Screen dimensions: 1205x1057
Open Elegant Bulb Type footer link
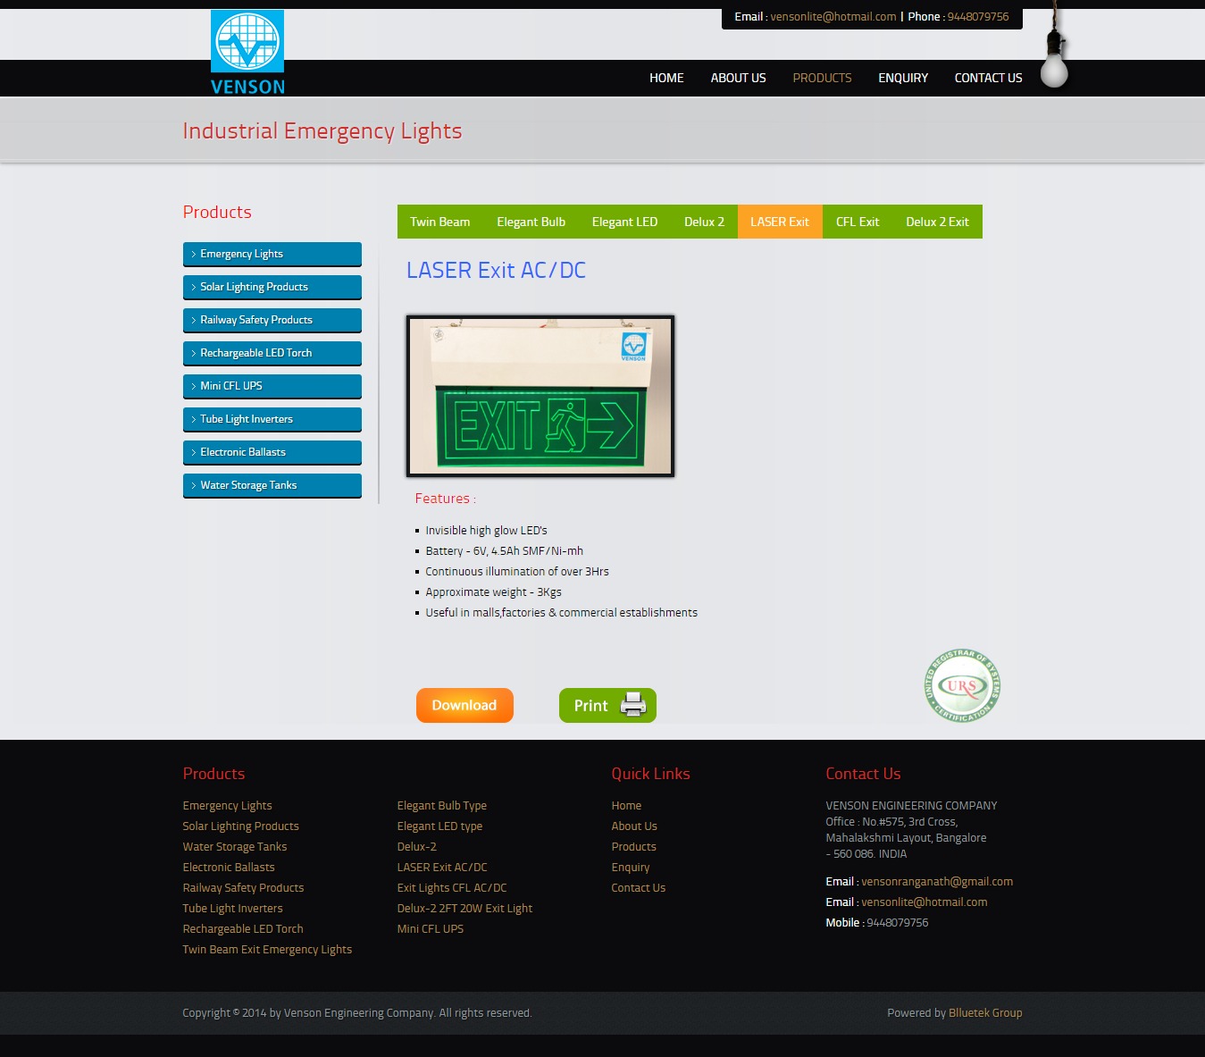[x=441, y=805]
